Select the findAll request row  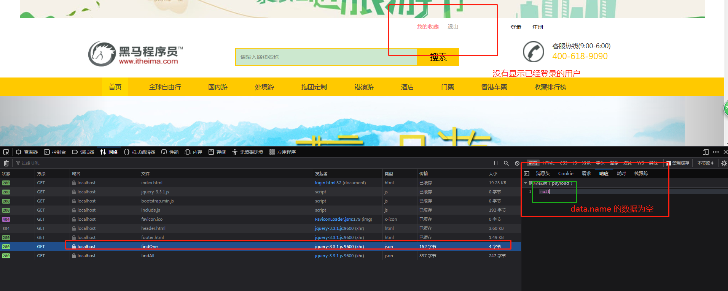pyautogui.click(x=260, y=256)
